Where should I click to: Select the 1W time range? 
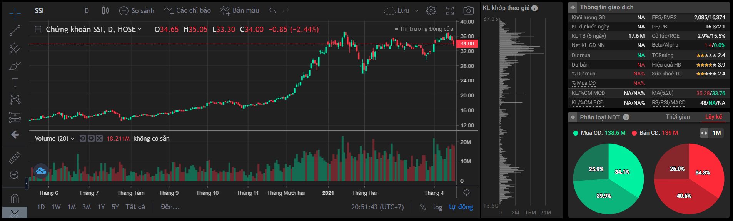point(56,207)
